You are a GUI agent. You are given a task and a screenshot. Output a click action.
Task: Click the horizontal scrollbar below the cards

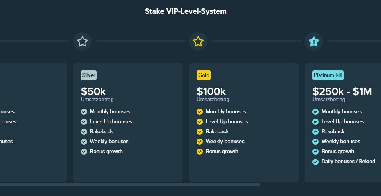[130, 185]
